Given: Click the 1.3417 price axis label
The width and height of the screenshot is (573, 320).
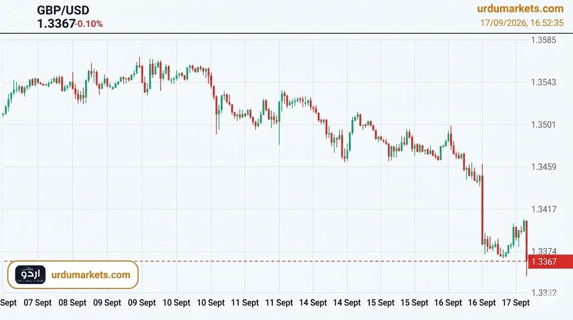Looking at the screenshot, I should pyautogui.click(x=543, y=209).
